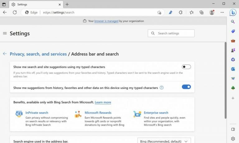Open the sidebar Drop paper plane icon
Viewport: 239px width, 143px height.
coord(233,78)
